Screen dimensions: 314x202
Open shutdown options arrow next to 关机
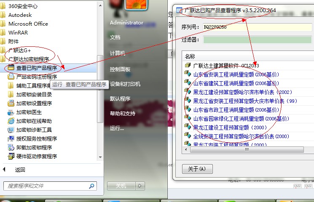coord(140,186)
